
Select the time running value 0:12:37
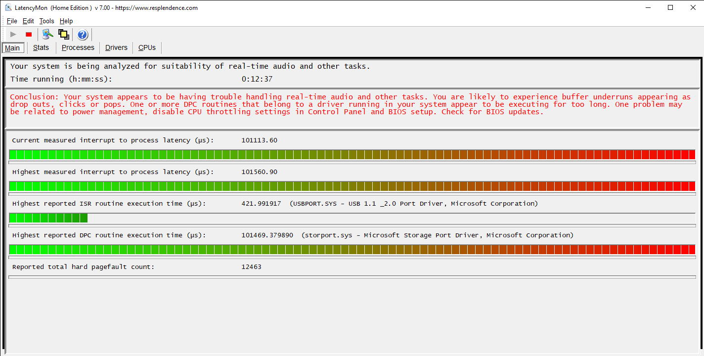257,79
